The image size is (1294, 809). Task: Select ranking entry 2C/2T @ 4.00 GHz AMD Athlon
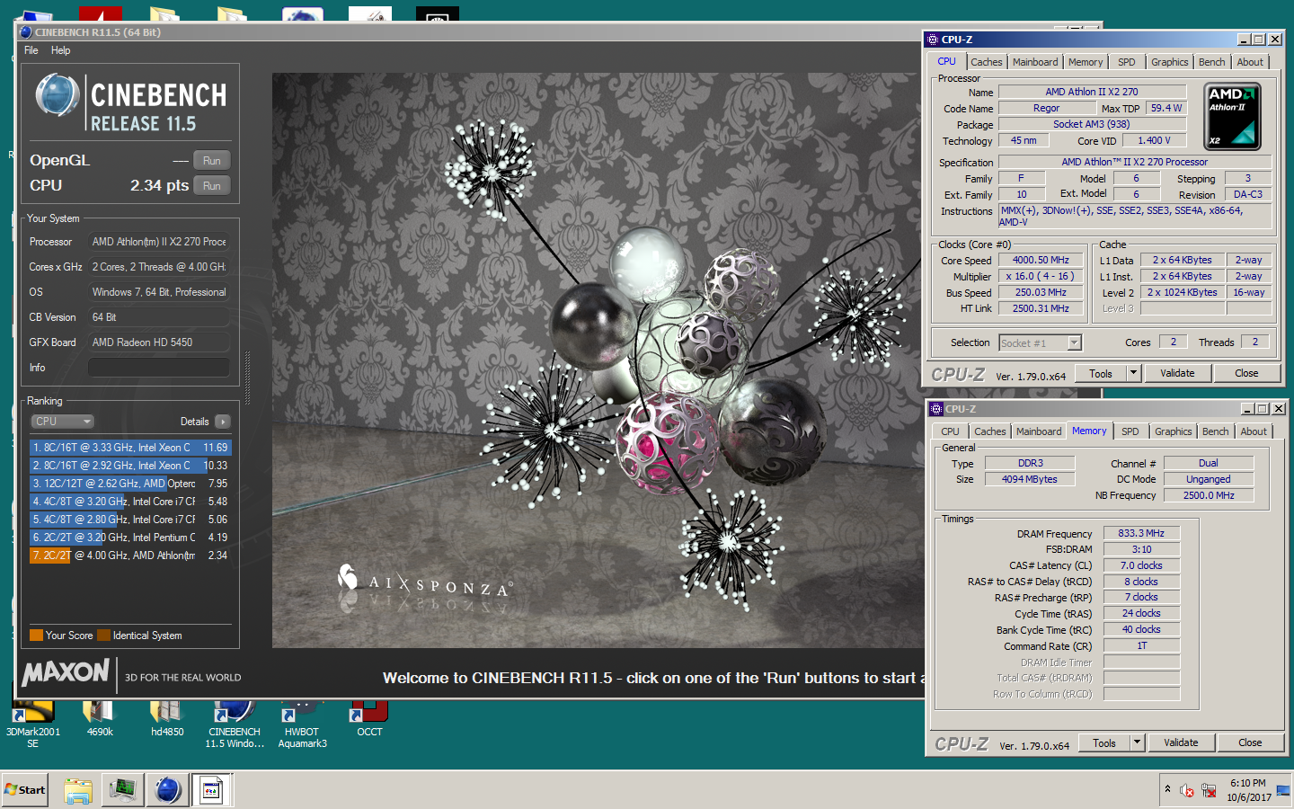click(130, 556)
